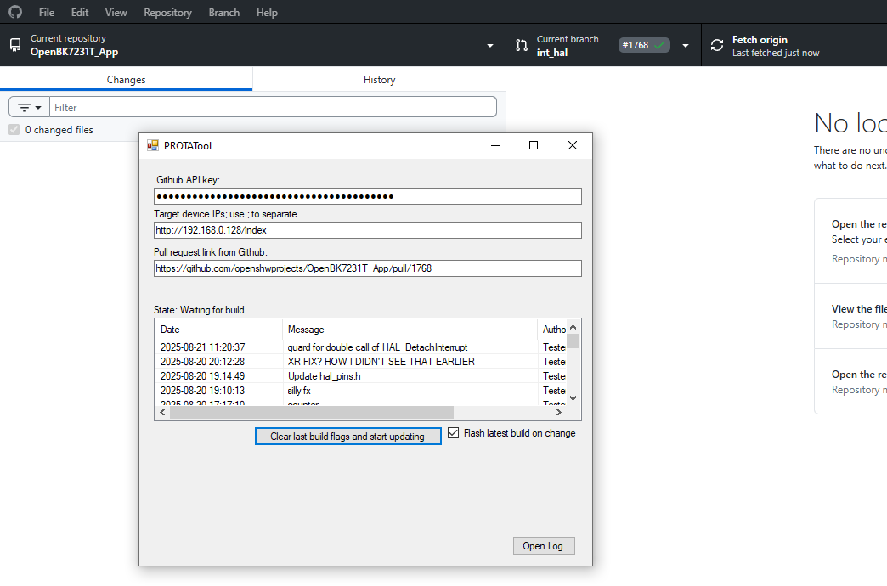This screenshot has height=586, width=887.
Task: Toggle the all changed files checkbox
Action: point(14,130)
